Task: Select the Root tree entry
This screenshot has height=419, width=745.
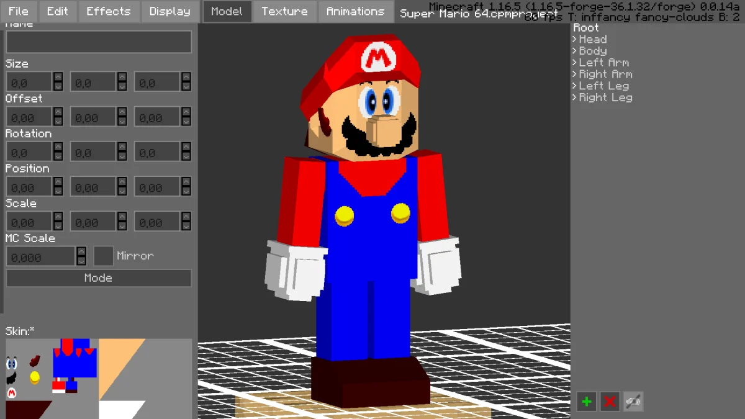Action: (x=586, y=27)
